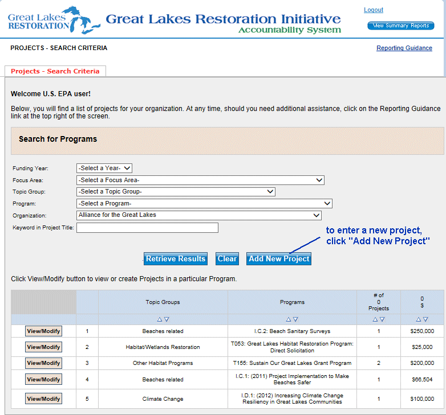Sort dollar amount column ascending
446x415 pixels.
(x=419, y=319)
